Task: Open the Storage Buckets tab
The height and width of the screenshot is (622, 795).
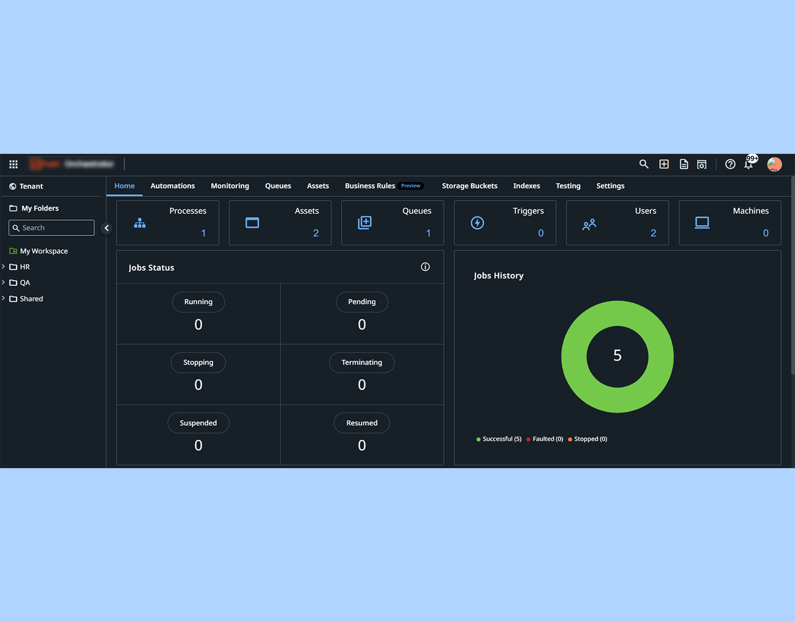Action: pyautogui.click(x=469, y=186)
